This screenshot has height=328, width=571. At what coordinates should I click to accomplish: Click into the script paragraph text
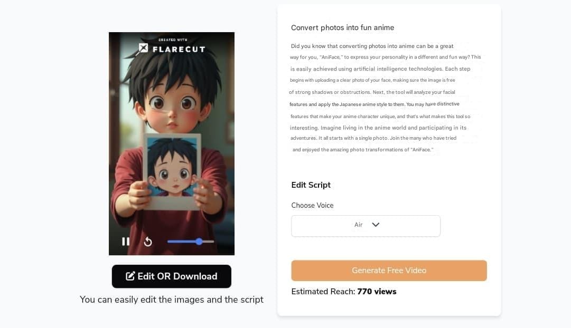[385, 98]
